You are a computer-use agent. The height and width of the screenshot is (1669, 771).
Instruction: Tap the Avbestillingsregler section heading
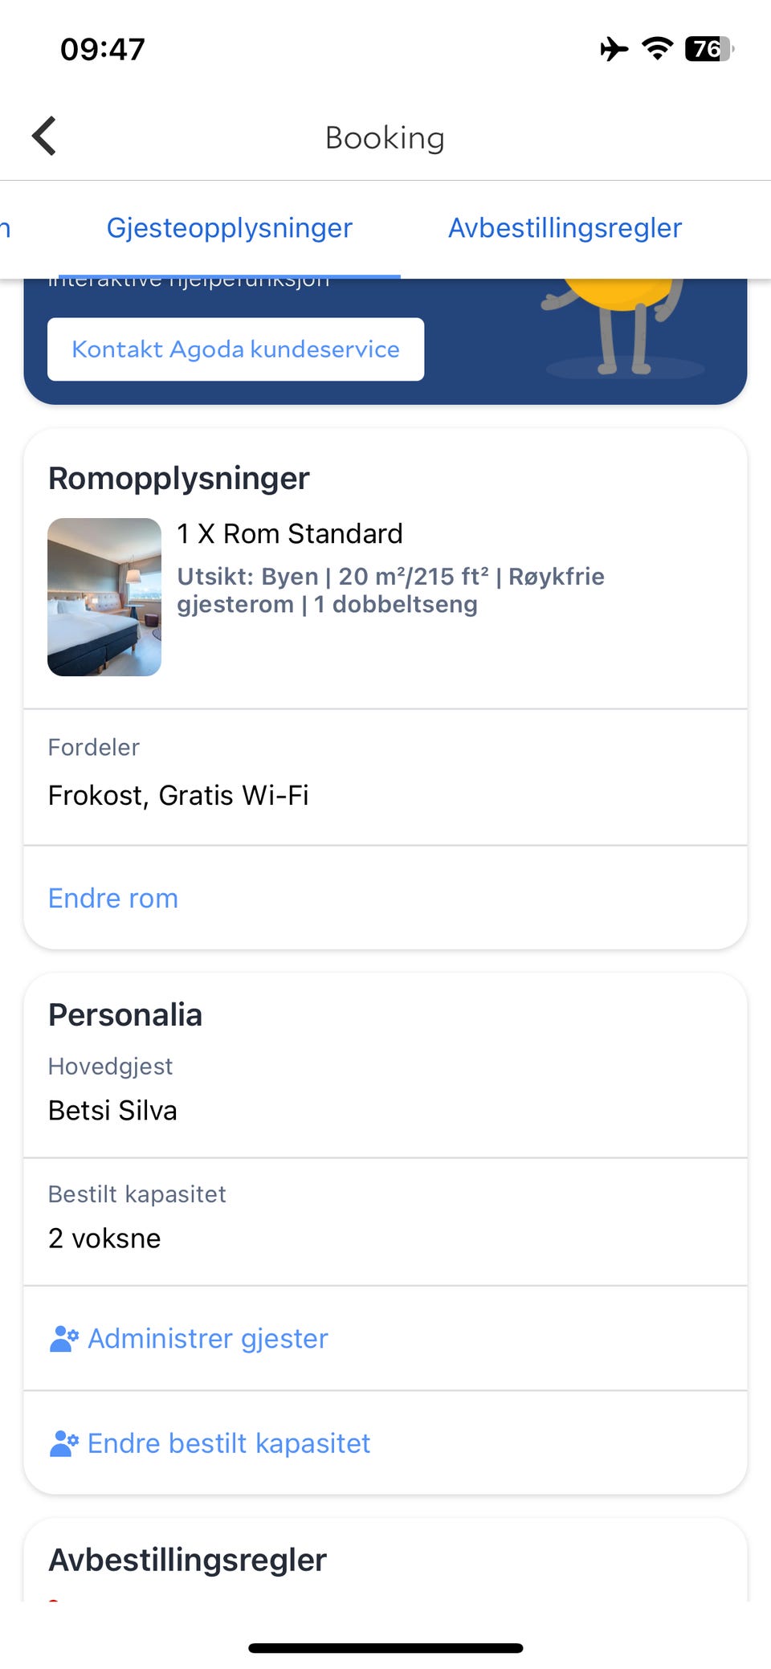point(187,1560)
